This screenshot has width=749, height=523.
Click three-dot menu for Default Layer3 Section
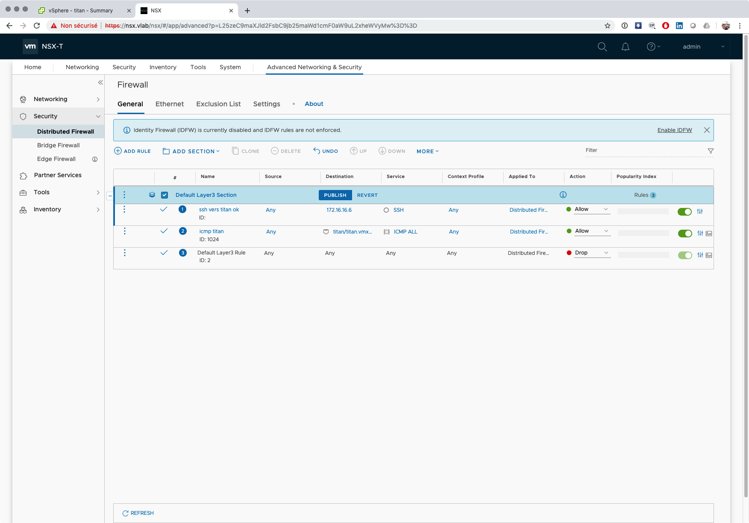[x=124, y=195]
